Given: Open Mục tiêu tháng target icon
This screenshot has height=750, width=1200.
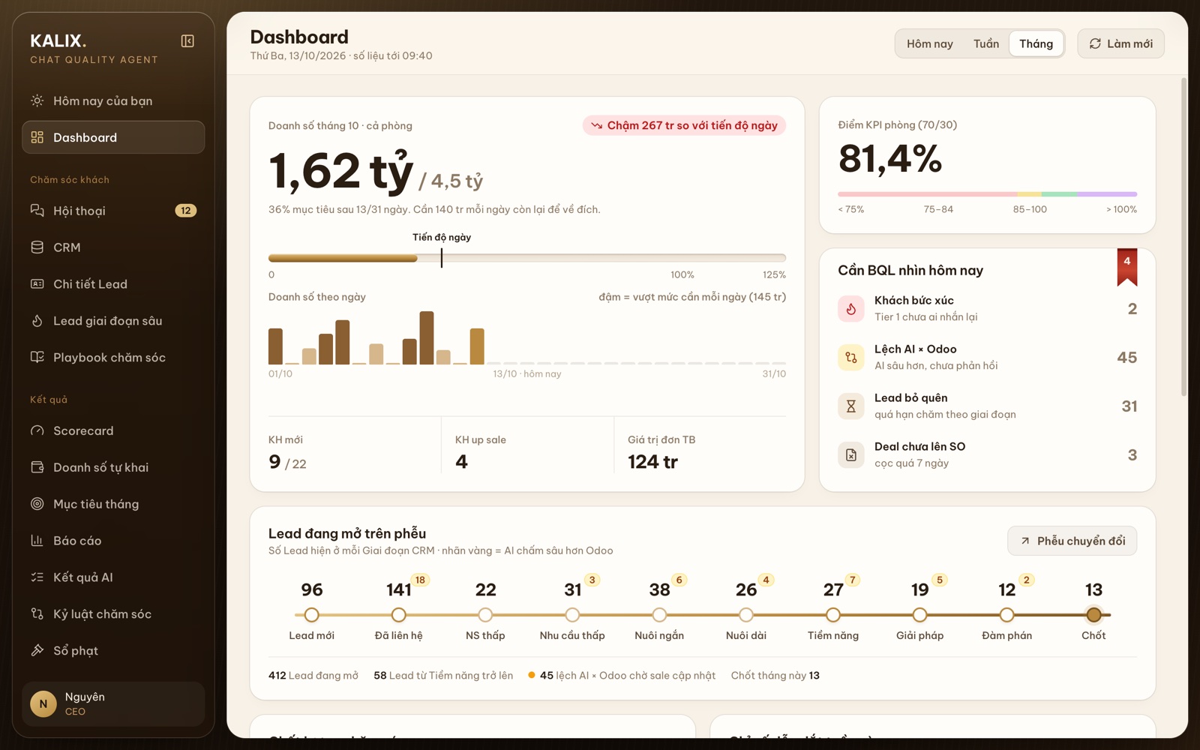Looking at the screenshot, I should point(37,504).
